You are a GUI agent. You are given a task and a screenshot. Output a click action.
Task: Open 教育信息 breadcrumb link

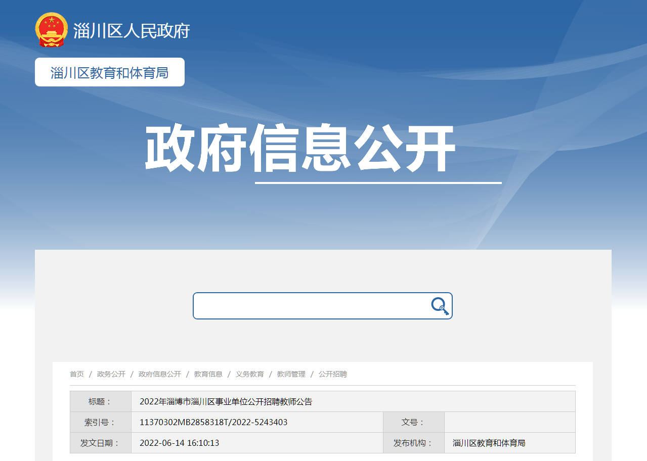coord(208,375)
